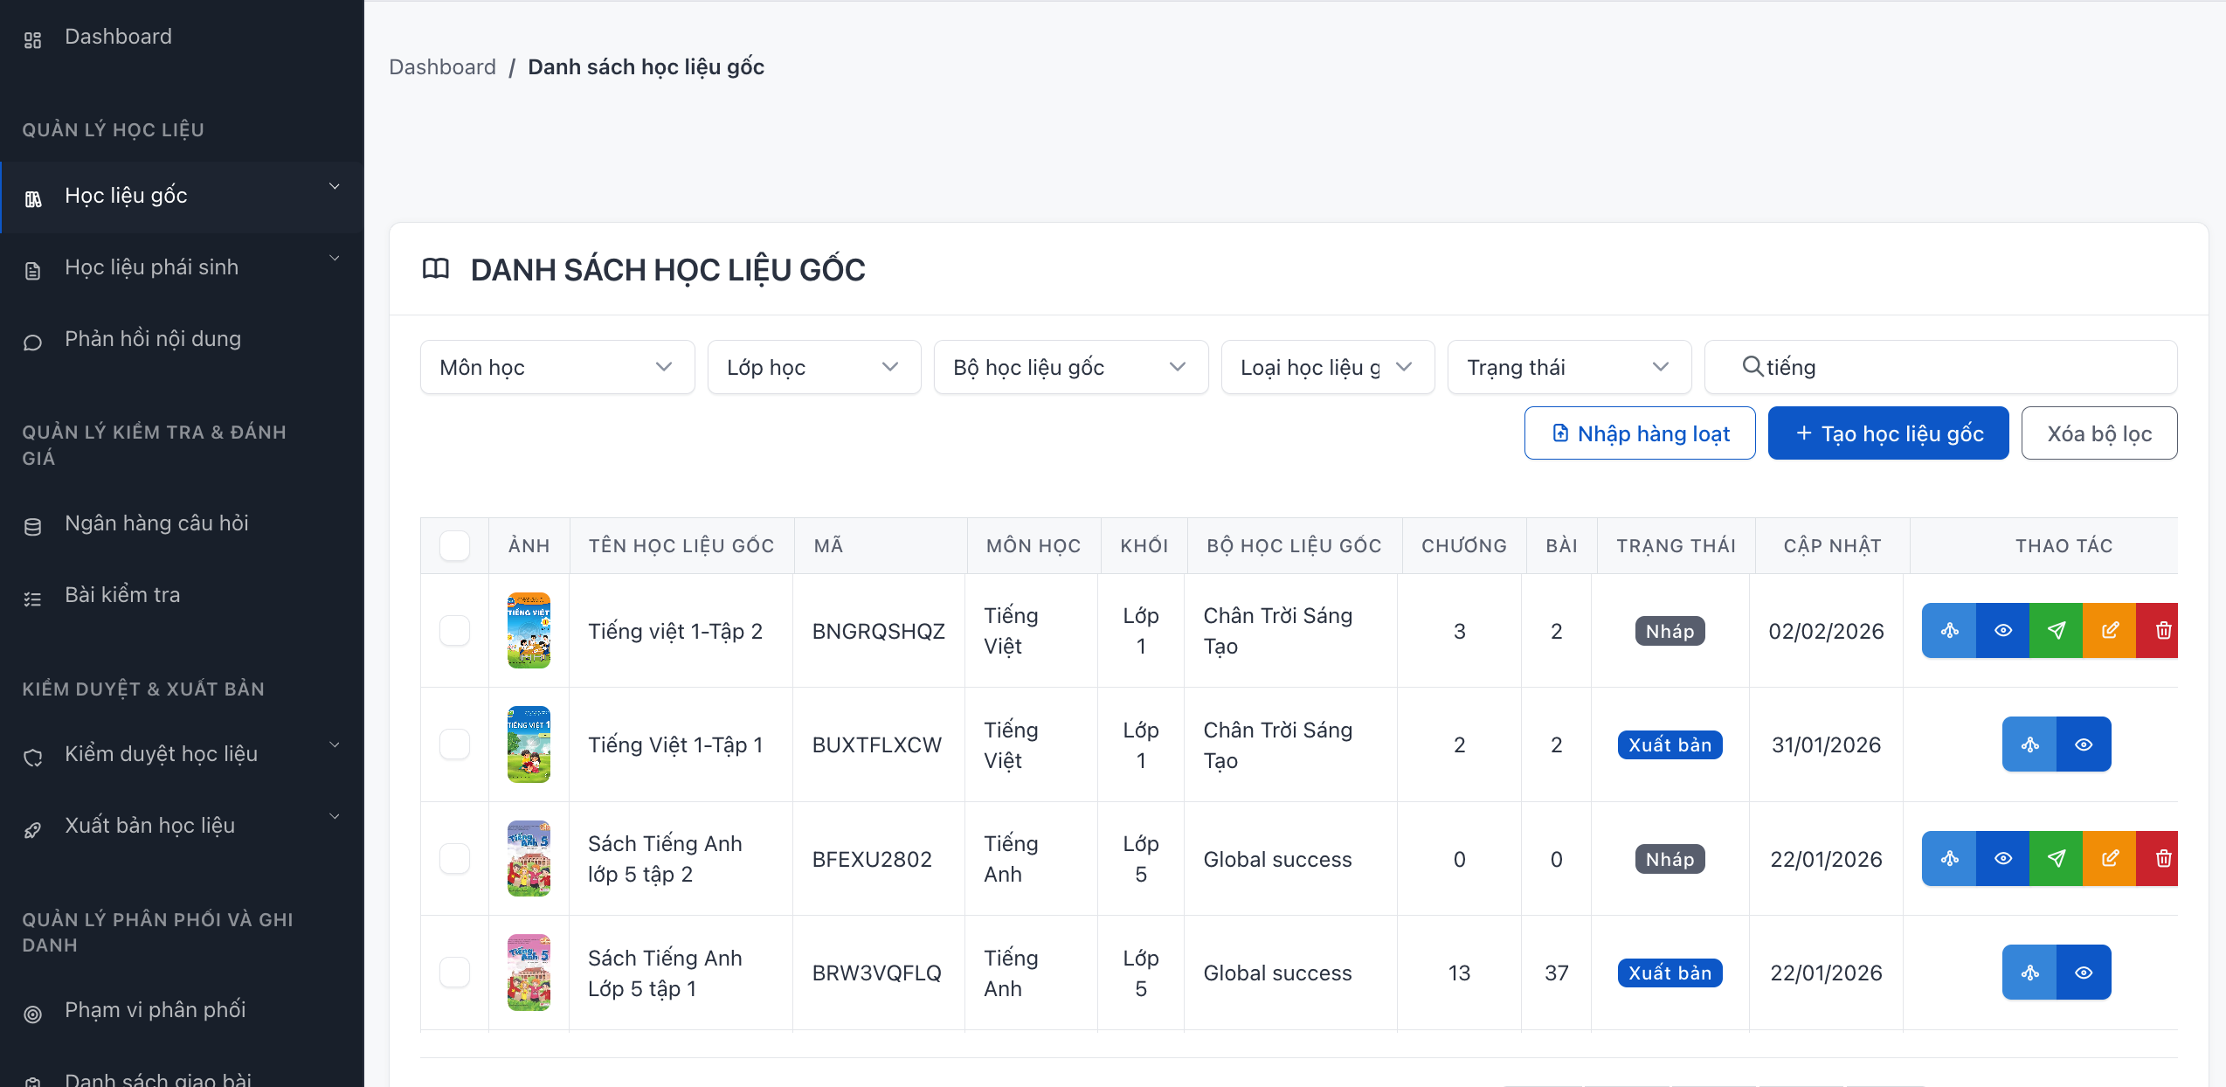View details of Tiếng việt 1-Tập 2 via eye icon
2226x1087 pixels.
point(2001,630)
